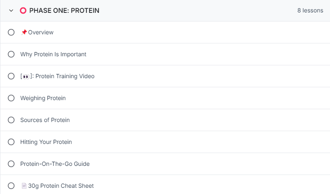The width and height of the screenshot is (330, 194).
Task: Click the pink progress ring beside Phase One
Action: pos(23,10)
